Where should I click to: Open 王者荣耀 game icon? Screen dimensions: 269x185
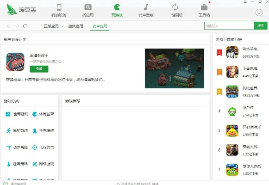[232, 72]
